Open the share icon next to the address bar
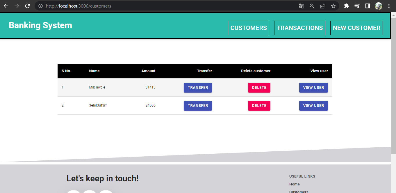Image resolution: width=396 pixels, height=193 pixels. [322, 6]
